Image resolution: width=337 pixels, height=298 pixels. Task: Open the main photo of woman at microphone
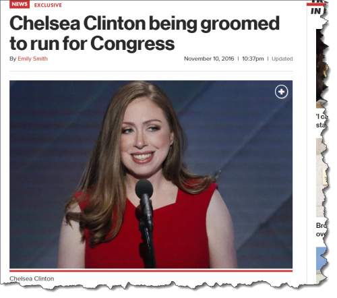151,175
